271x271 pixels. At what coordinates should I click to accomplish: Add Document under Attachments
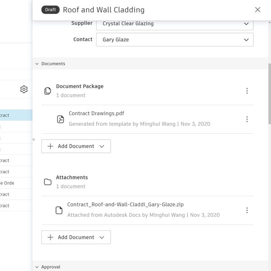(76, 238)
